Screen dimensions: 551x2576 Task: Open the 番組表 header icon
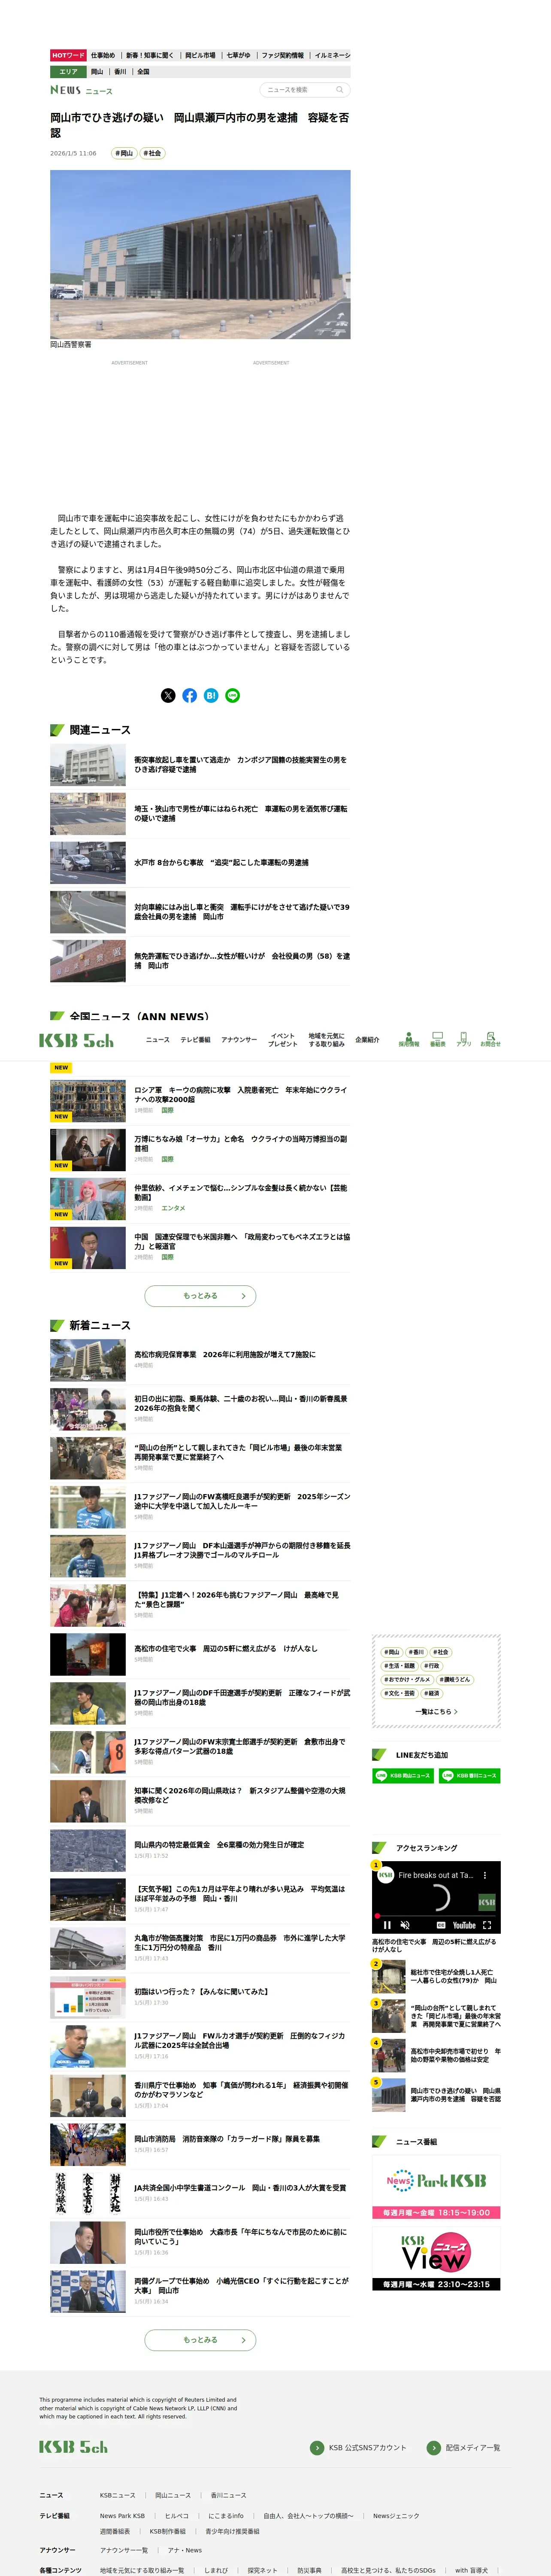point(437,1039)
